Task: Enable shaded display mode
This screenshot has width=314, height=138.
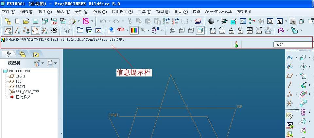Action: click(x=200, y=30)
